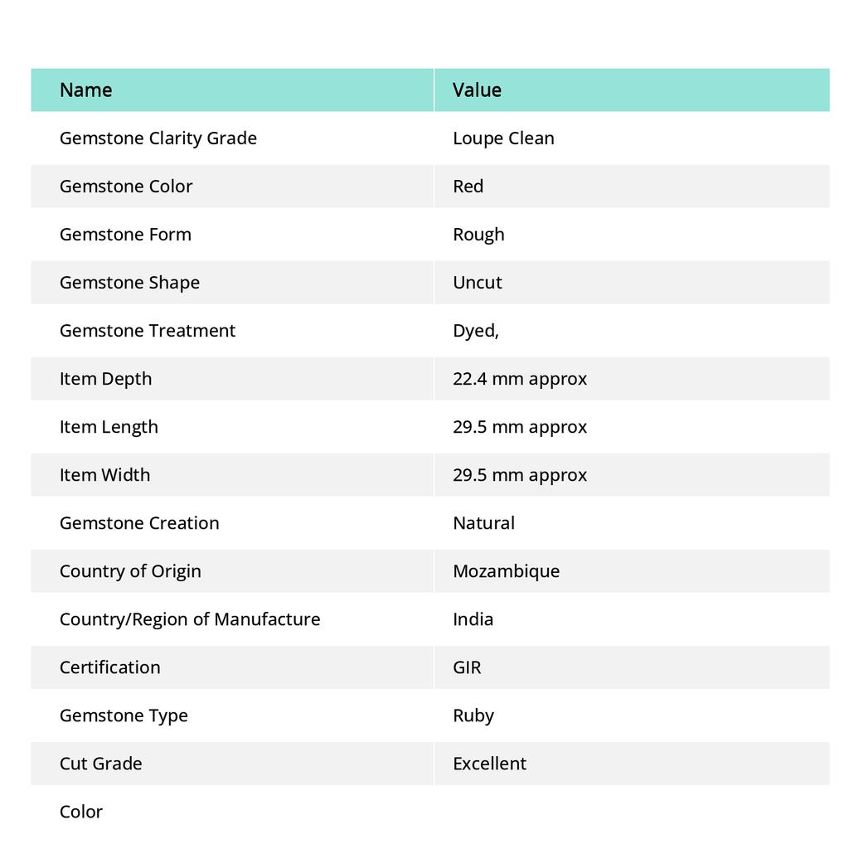The image size is (849, 849).
Task: Click the Natural creation value
Action: tap(483, 523)
